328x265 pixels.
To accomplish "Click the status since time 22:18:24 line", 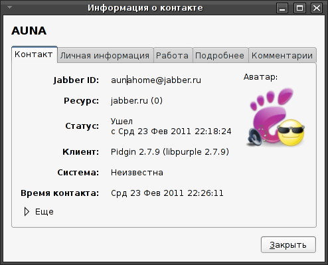I will (x=171, y=132).
